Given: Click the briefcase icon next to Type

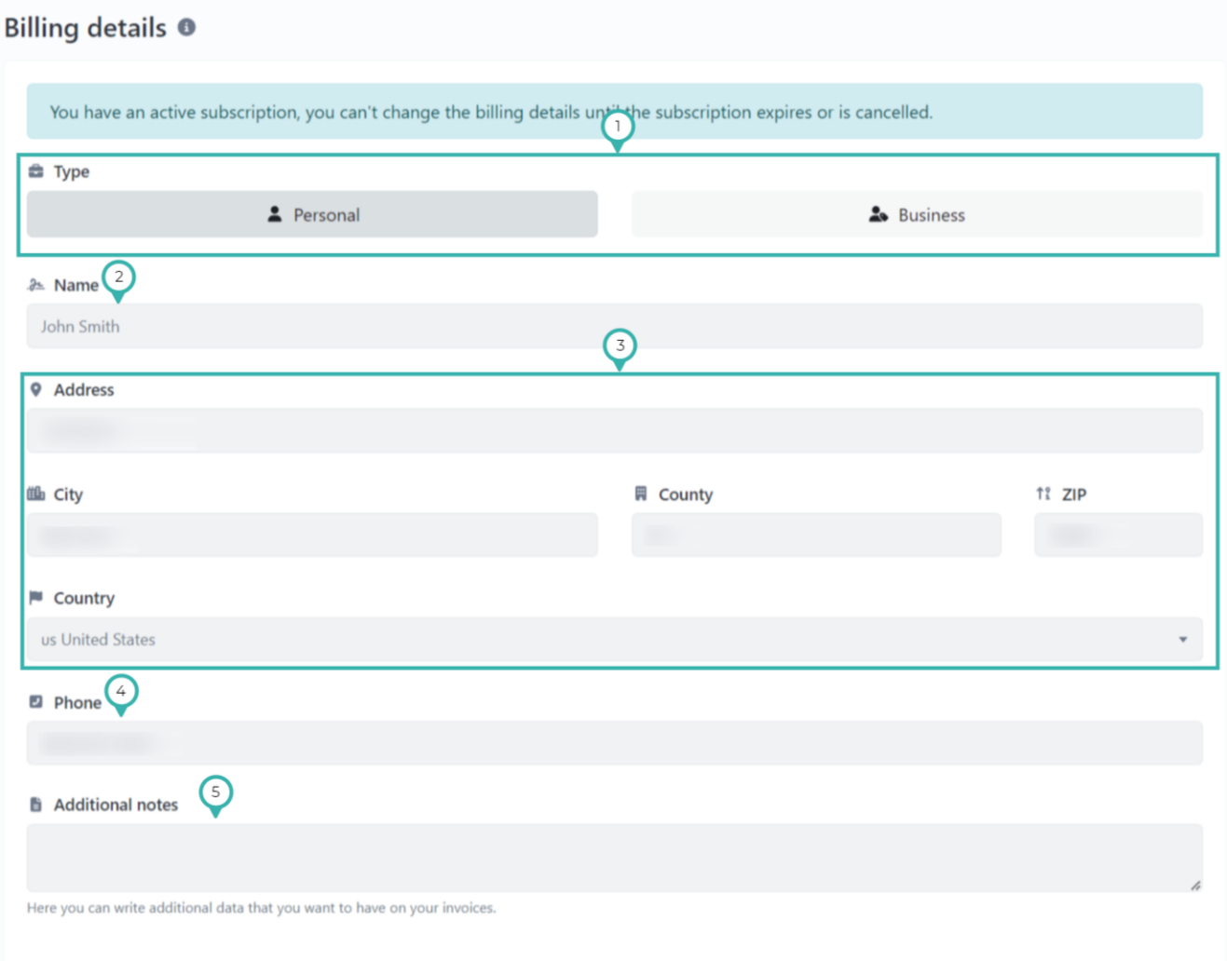Looking at the screenshot, I should point(34,170).
